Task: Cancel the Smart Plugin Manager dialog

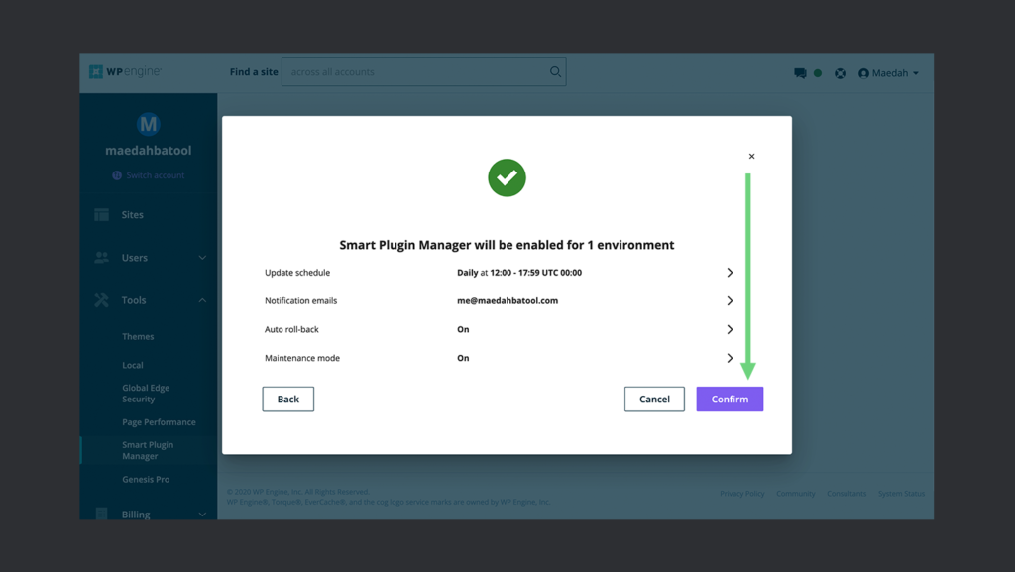Action: pyautogui.click(x=654, y=399)
